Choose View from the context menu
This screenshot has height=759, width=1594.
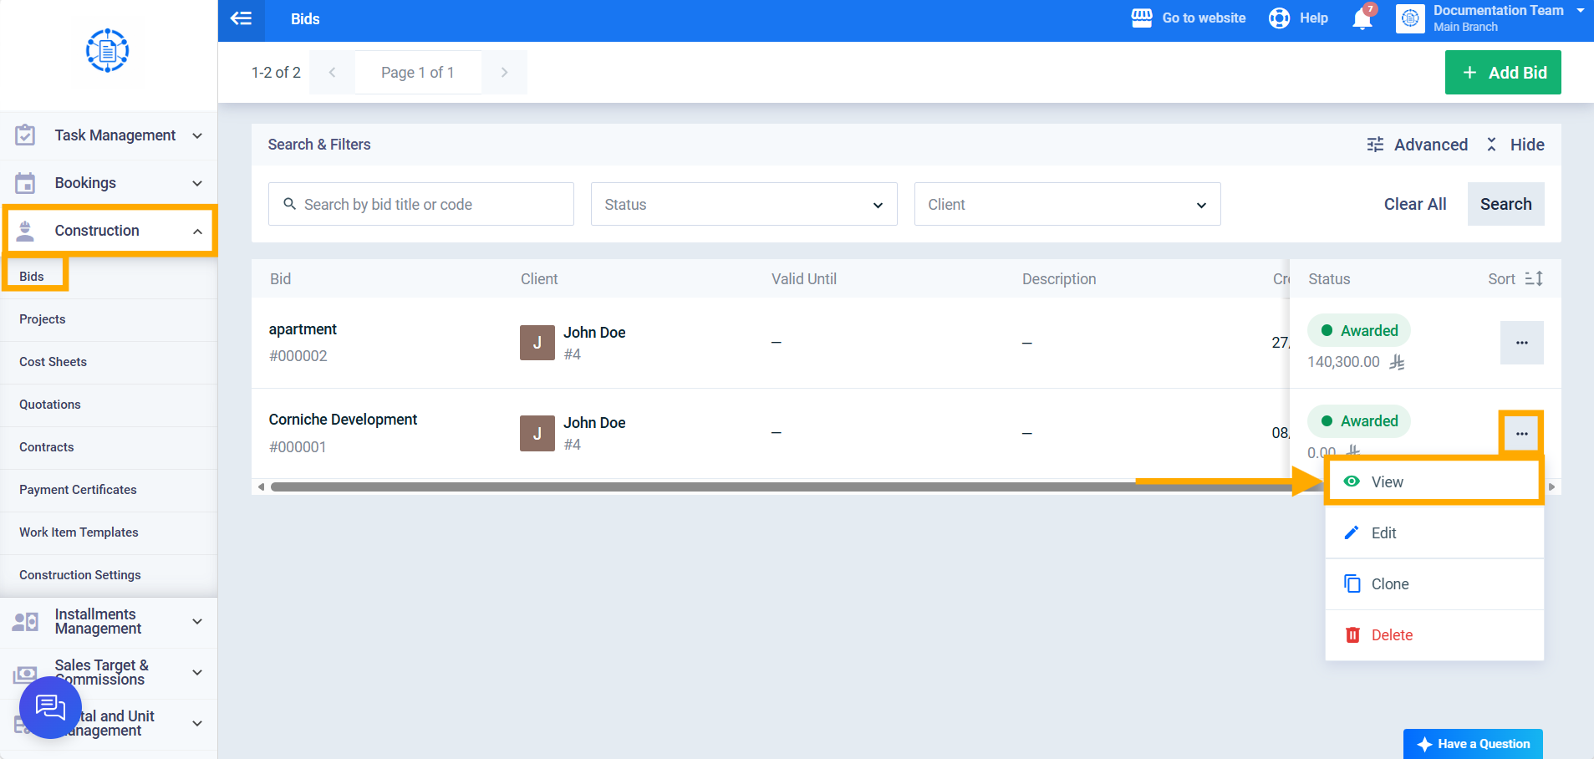1434,481
